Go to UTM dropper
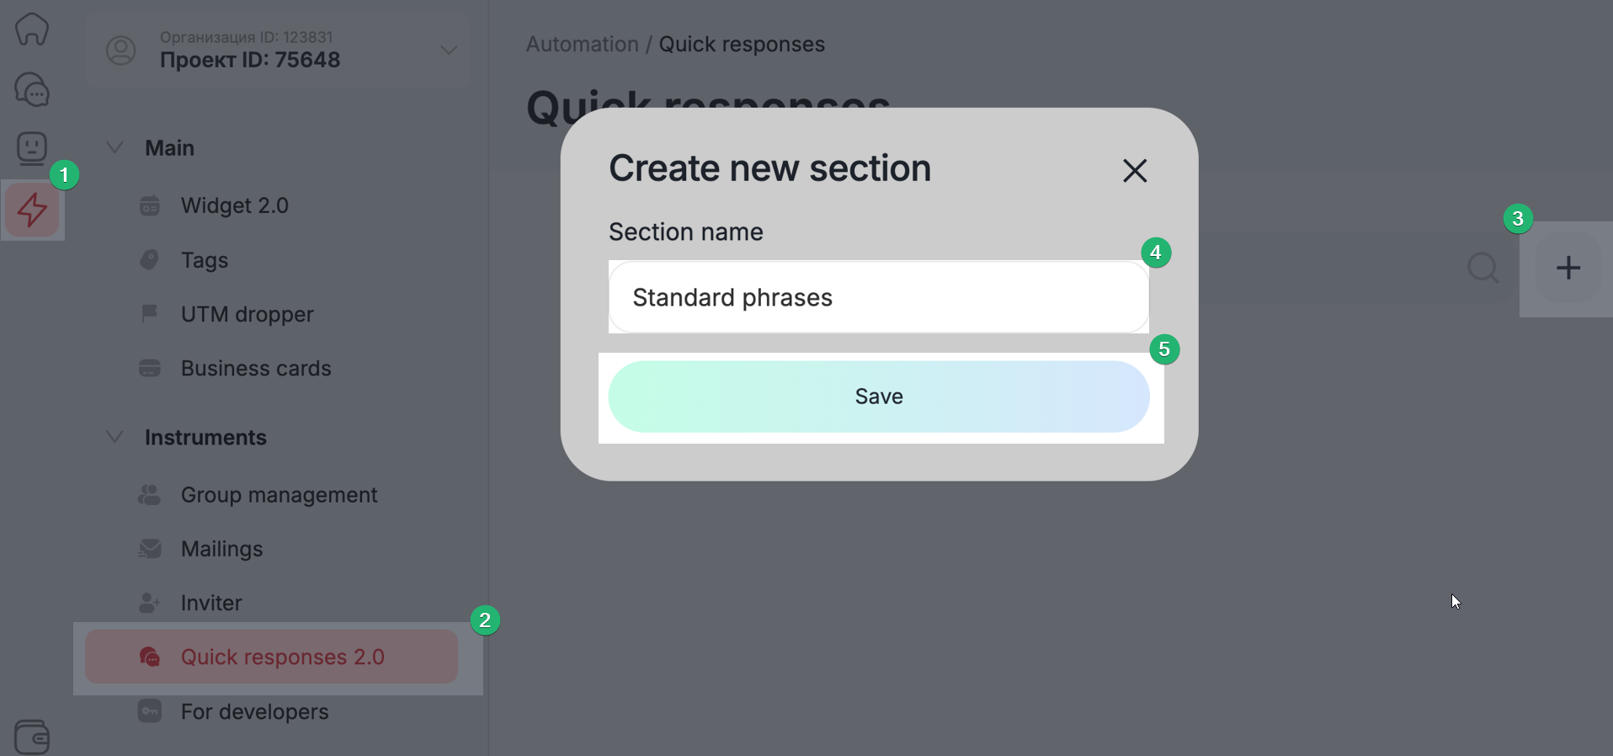 click(247, 314)
